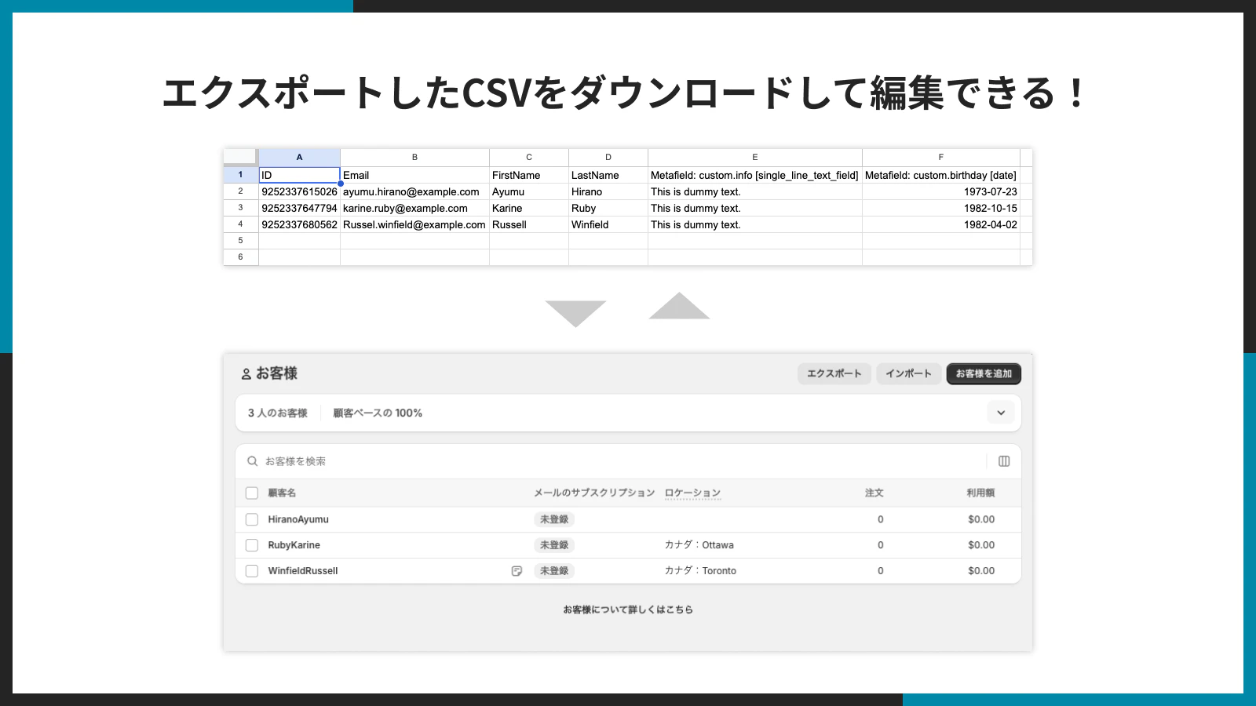Click the インポート button
1256x706 pixels.
click(908, 373)
